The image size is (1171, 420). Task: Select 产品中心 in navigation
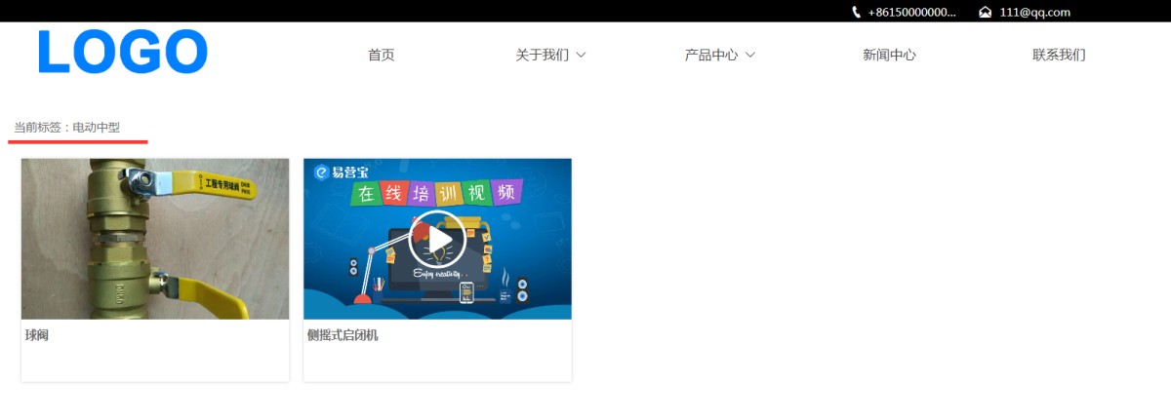click(x=710, y=56)
